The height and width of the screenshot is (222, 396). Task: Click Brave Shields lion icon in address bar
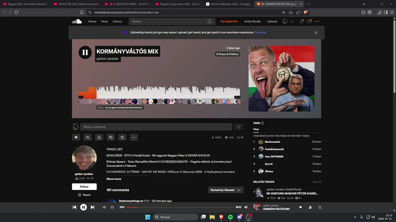point(305,12)
